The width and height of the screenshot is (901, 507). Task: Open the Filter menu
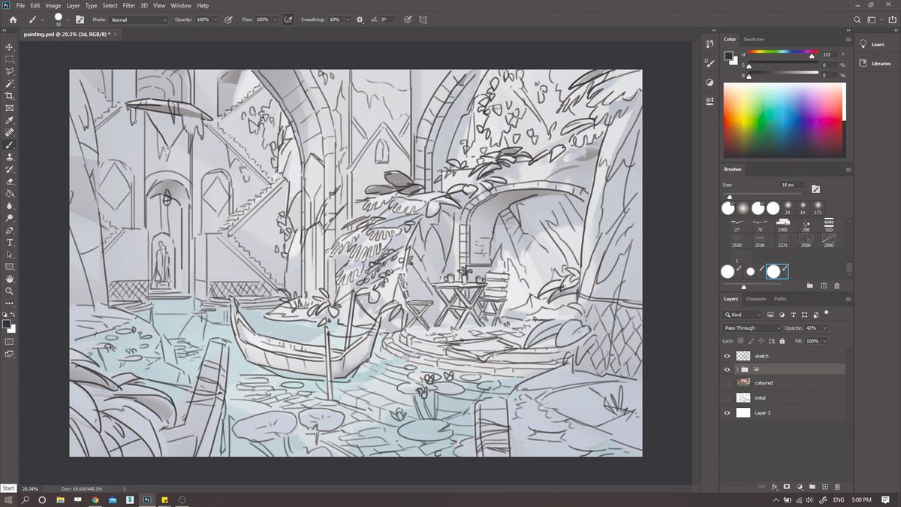coord(128,5)
